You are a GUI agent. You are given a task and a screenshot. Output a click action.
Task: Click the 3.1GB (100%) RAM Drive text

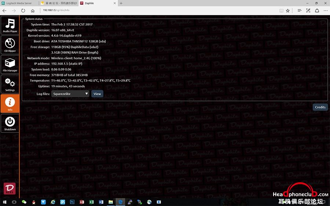75,52
